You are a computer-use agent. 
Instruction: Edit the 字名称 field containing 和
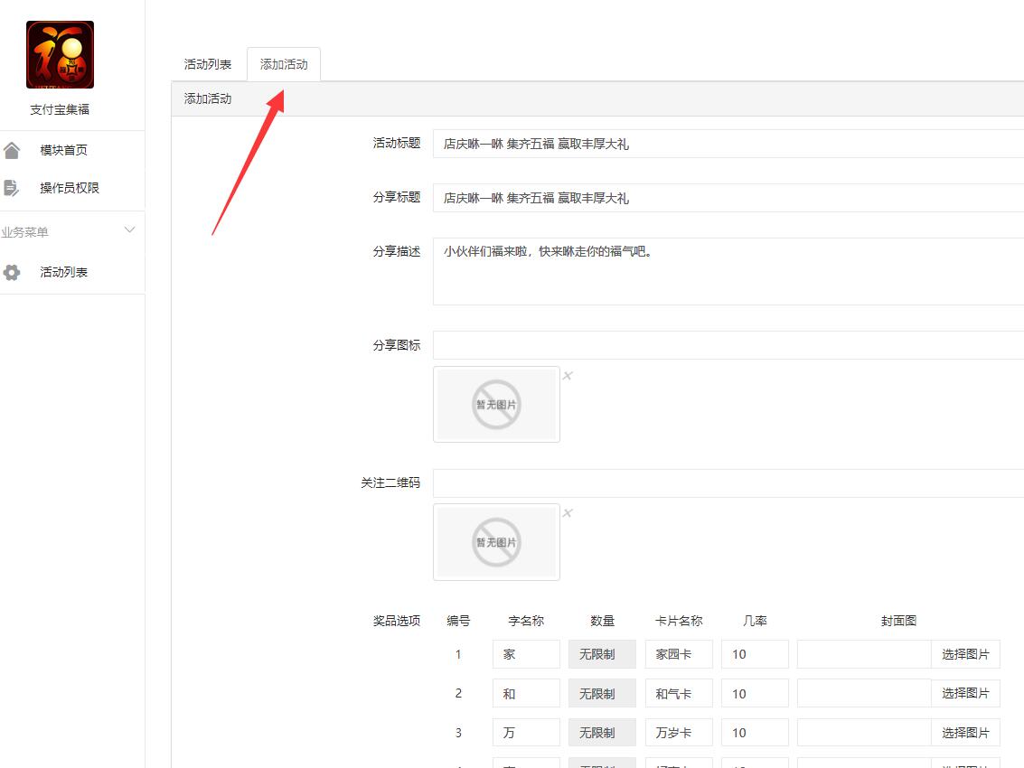526,694
